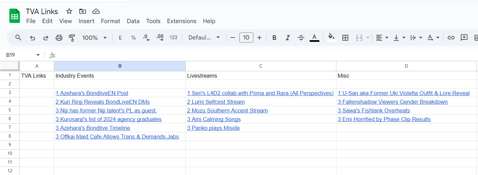Open Fallenshadow Viewers Gender Breakdown link

tap(393, 102)
